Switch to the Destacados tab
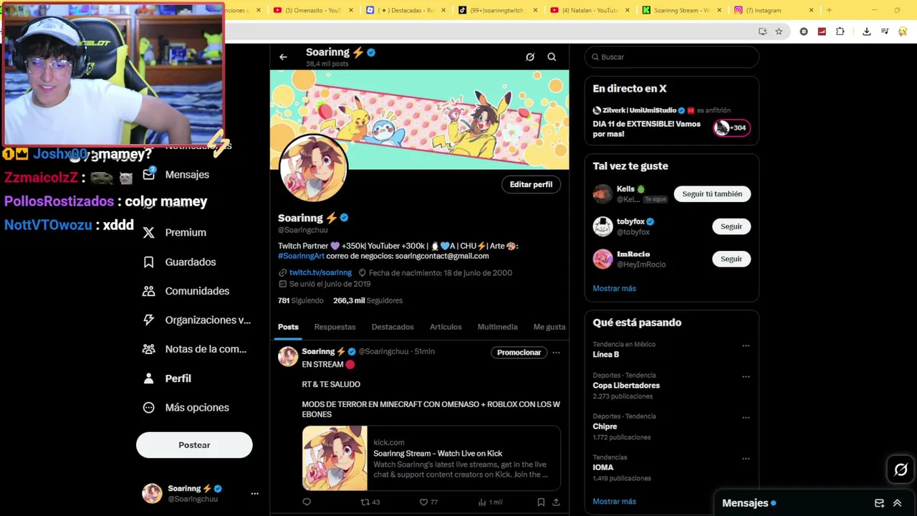917x516 pixels. click(393, 327)
